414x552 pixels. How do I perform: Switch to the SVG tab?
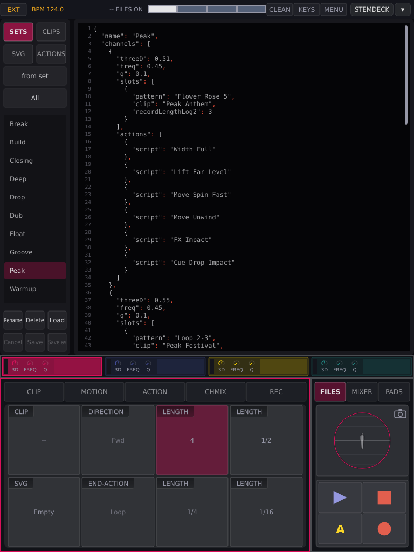(x=18, y=54)
